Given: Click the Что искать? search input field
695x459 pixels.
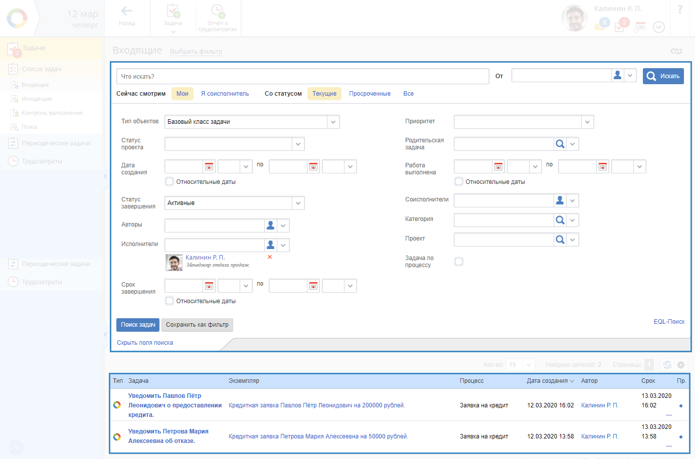Looking at the screenshot, I should coord(302,76).
